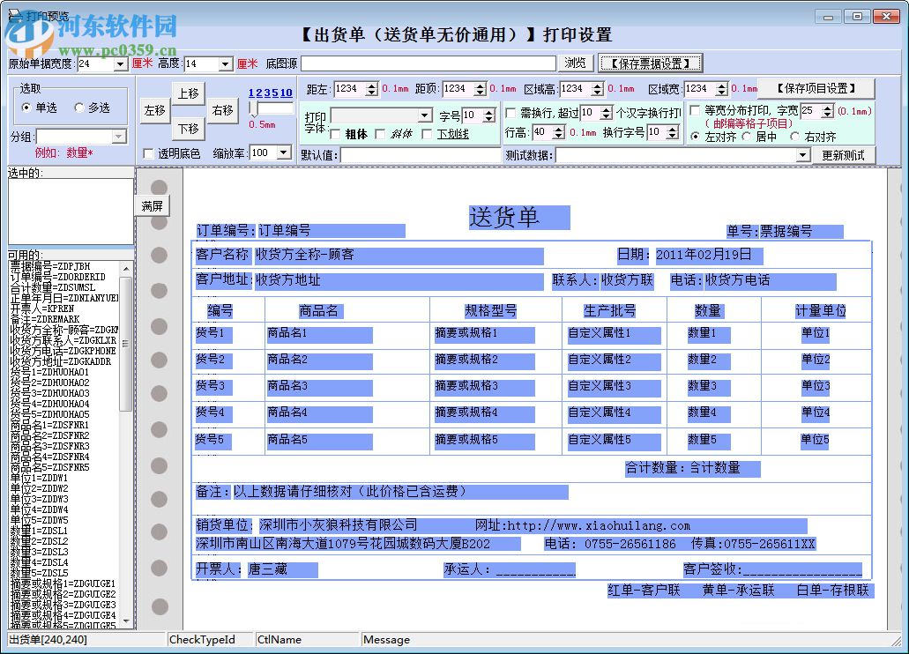This screenshot has width=909, height=654.
Task: Select the 居中 (center align) radio button
Action: click(x=746, y=134)
